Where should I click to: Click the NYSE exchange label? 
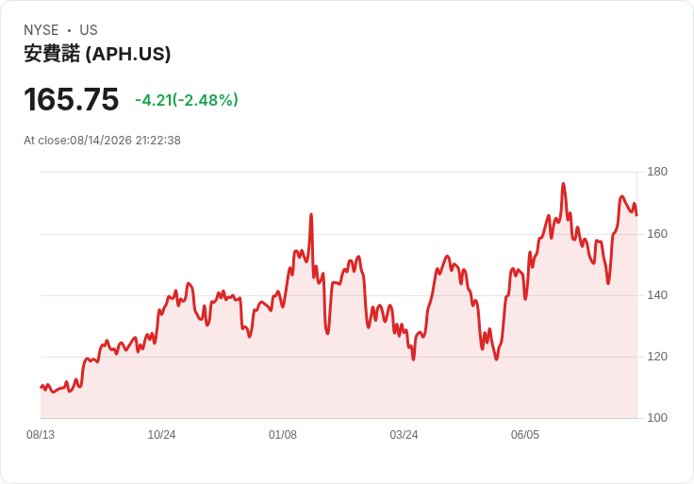coord(41,30)
